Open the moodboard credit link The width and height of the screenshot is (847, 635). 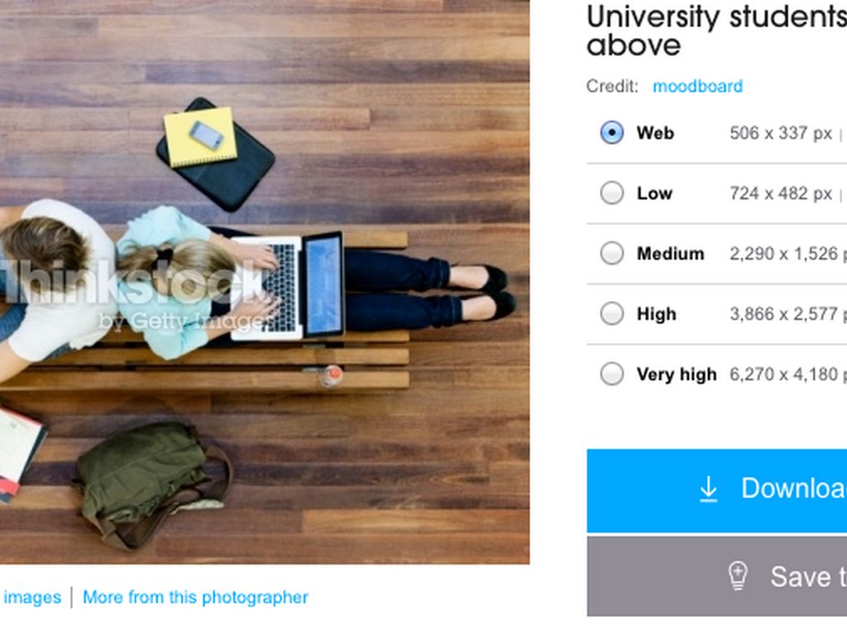(697, 86)
